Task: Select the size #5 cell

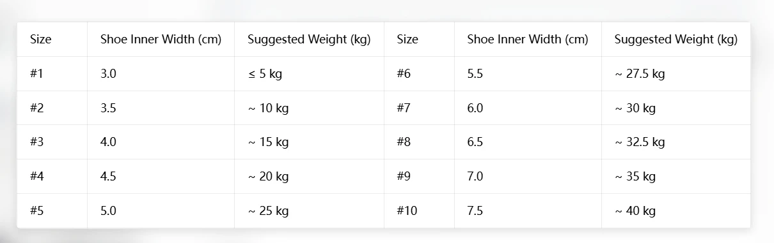Action: point(52,210)
